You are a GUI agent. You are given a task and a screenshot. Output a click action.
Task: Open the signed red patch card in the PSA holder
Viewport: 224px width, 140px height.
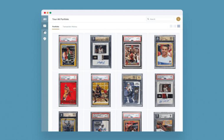[165, 90]
